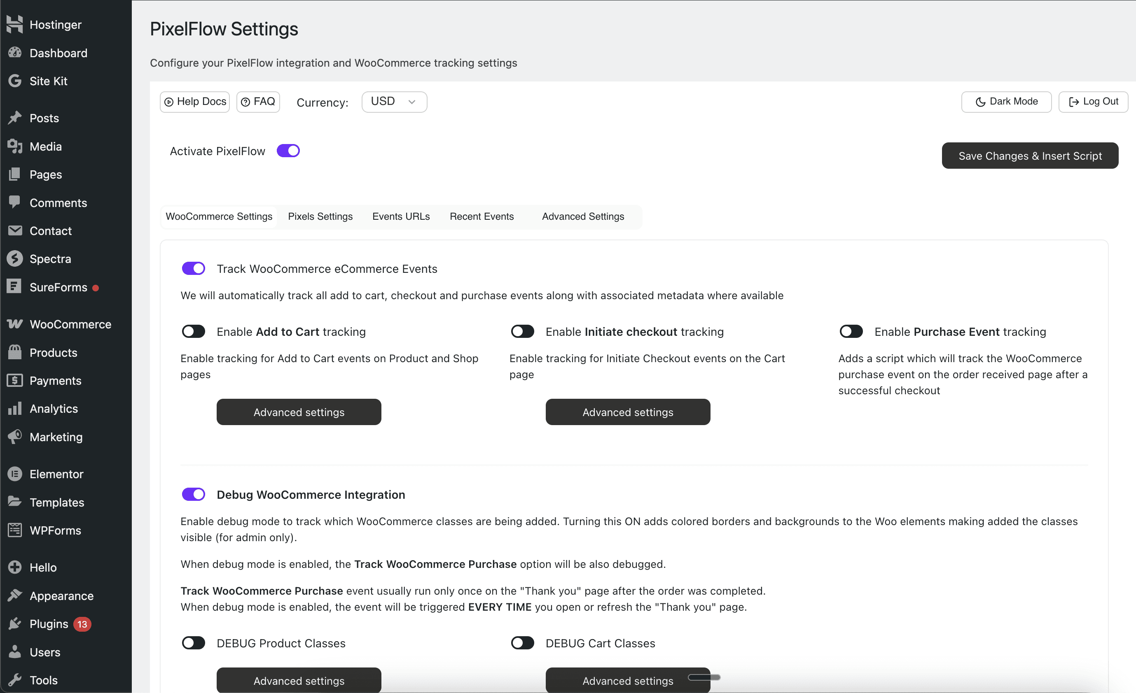The height and width of the screenshot is (693, 1136).
Task: Click the Site Kit Google icon
Action: tap(15, 81)
